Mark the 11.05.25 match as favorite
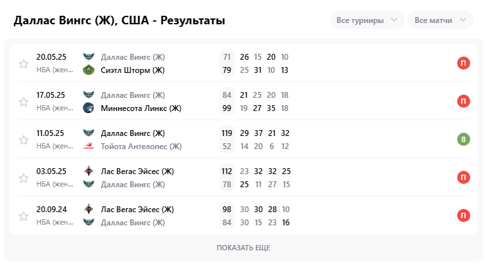Screen dimensions: 486x270 pyautogui.click(x=24, y=140)
